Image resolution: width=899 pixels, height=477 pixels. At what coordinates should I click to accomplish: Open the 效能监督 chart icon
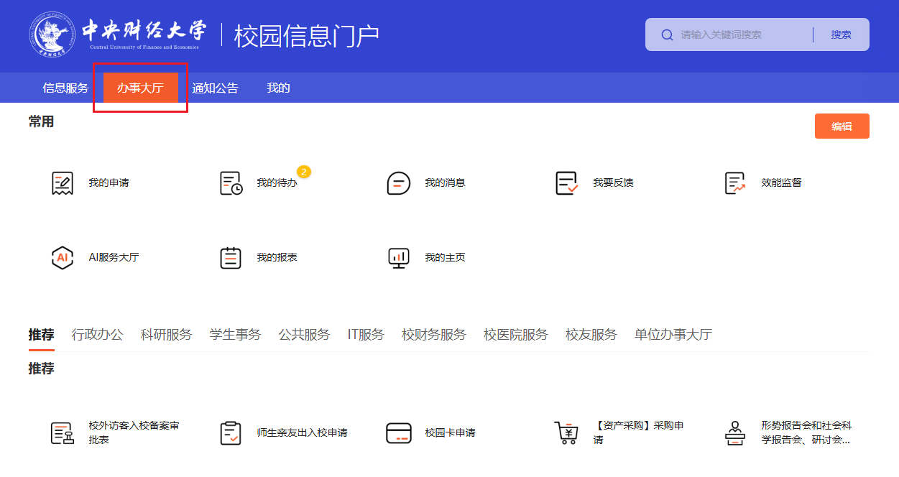(x=735, y=183)
